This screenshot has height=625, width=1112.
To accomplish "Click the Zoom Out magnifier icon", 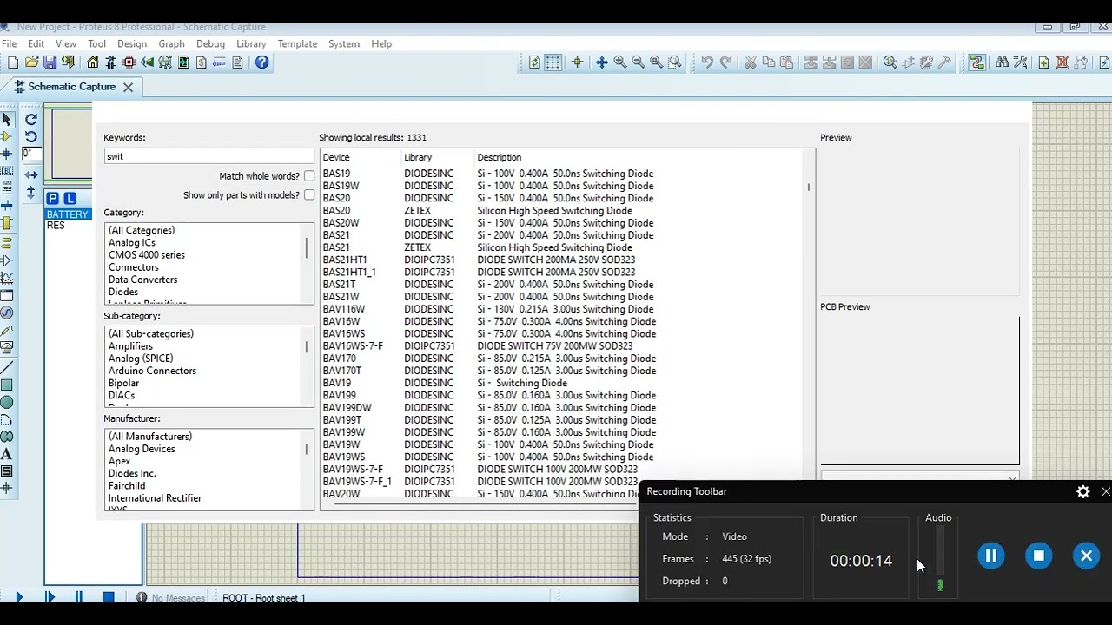I will 638,62.
